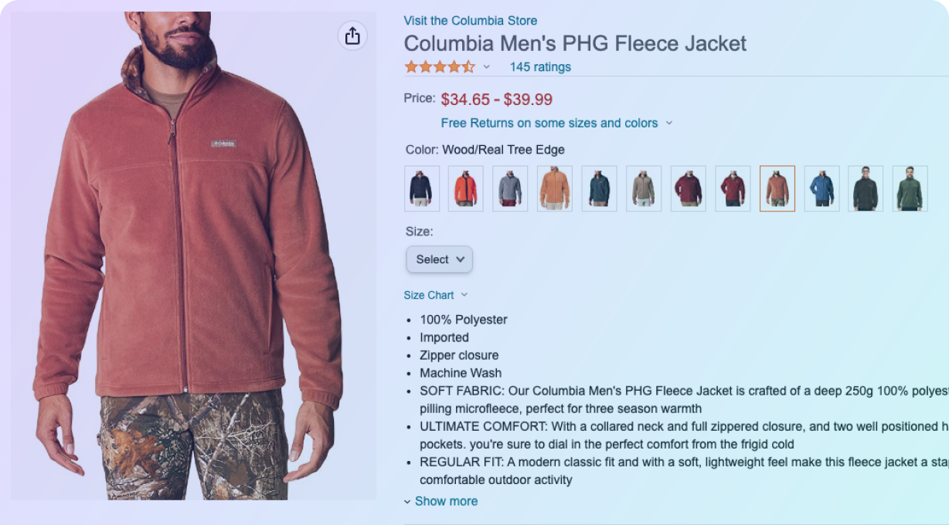Select the highlighted Wood/Real Tree Edge swatch

[x=777, y=188]
